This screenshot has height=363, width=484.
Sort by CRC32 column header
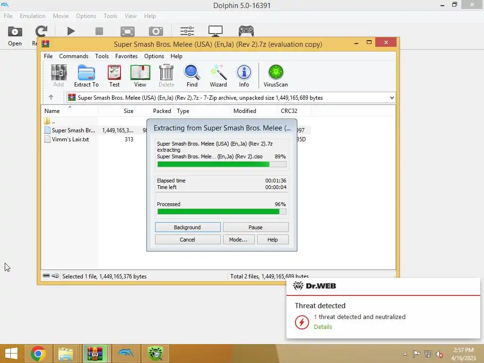click(x=294, y=111)
